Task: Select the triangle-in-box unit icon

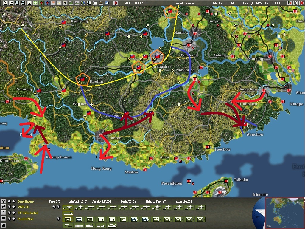Action: [x=156, y=219]
